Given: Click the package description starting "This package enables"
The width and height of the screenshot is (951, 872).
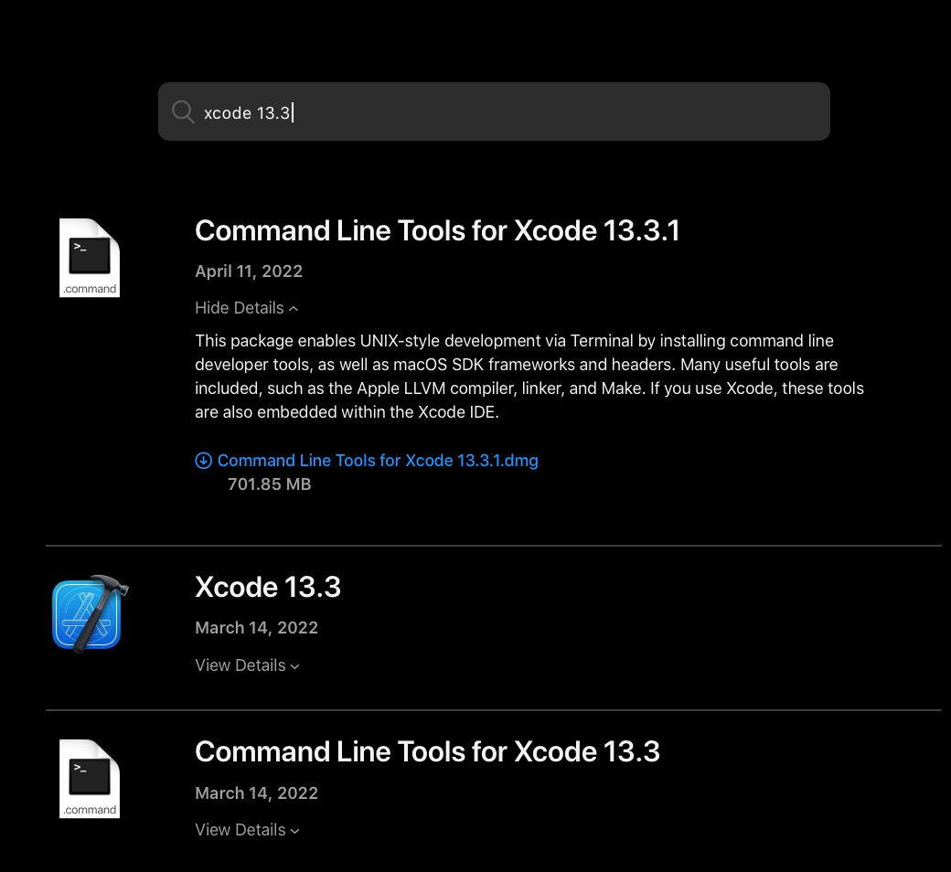Looking at the screenshot, I should pos(529,377).
